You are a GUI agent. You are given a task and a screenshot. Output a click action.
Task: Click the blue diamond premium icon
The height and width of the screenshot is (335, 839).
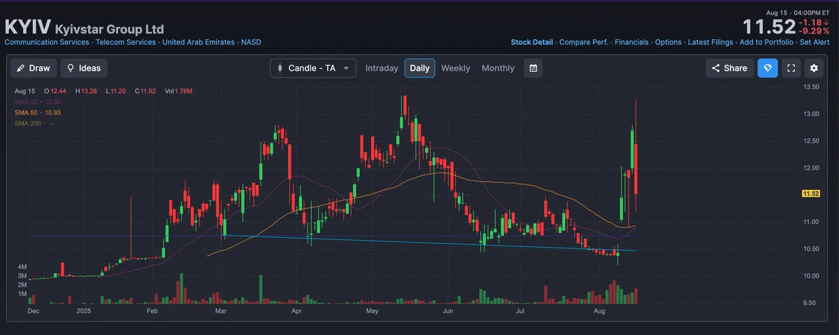pyautogui.click(x=768, y=68)
